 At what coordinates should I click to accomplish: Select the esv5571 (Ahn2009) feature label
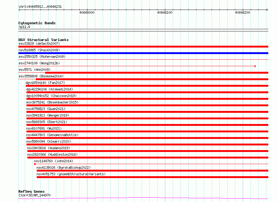(35, 70)
